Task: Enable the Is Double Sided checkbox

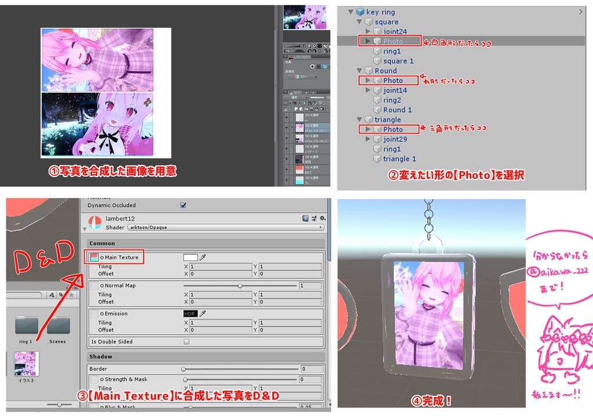Action: (186, 342)
